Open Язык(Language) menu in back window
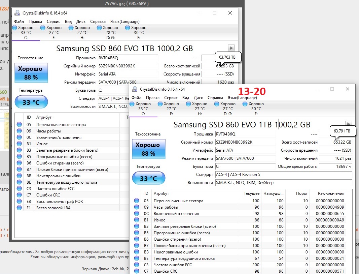The image size is (359, 274). [x=125, y=22]
